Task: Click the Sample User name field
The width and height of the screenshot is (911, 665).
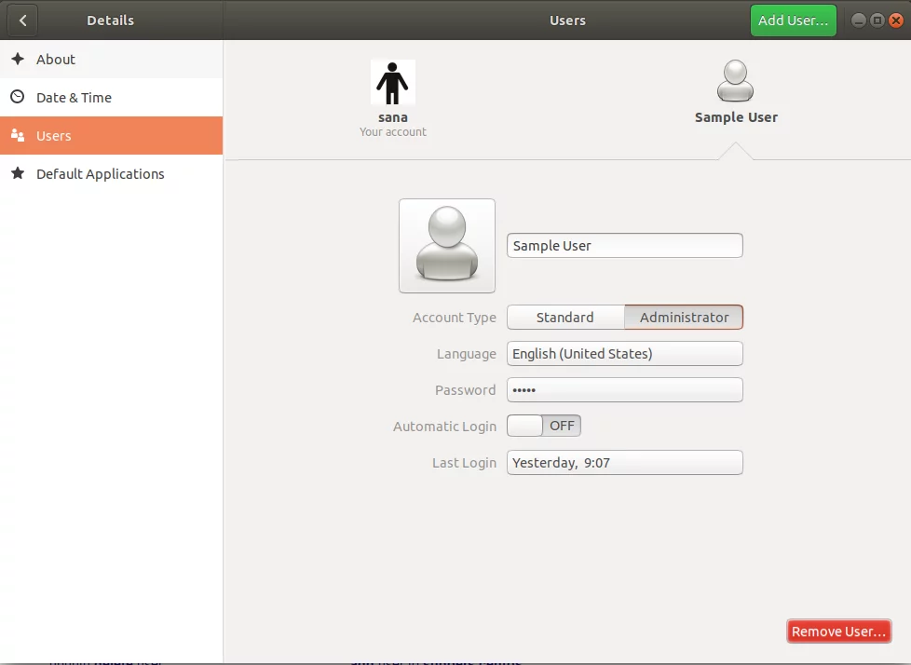Action: click(625, 246)
